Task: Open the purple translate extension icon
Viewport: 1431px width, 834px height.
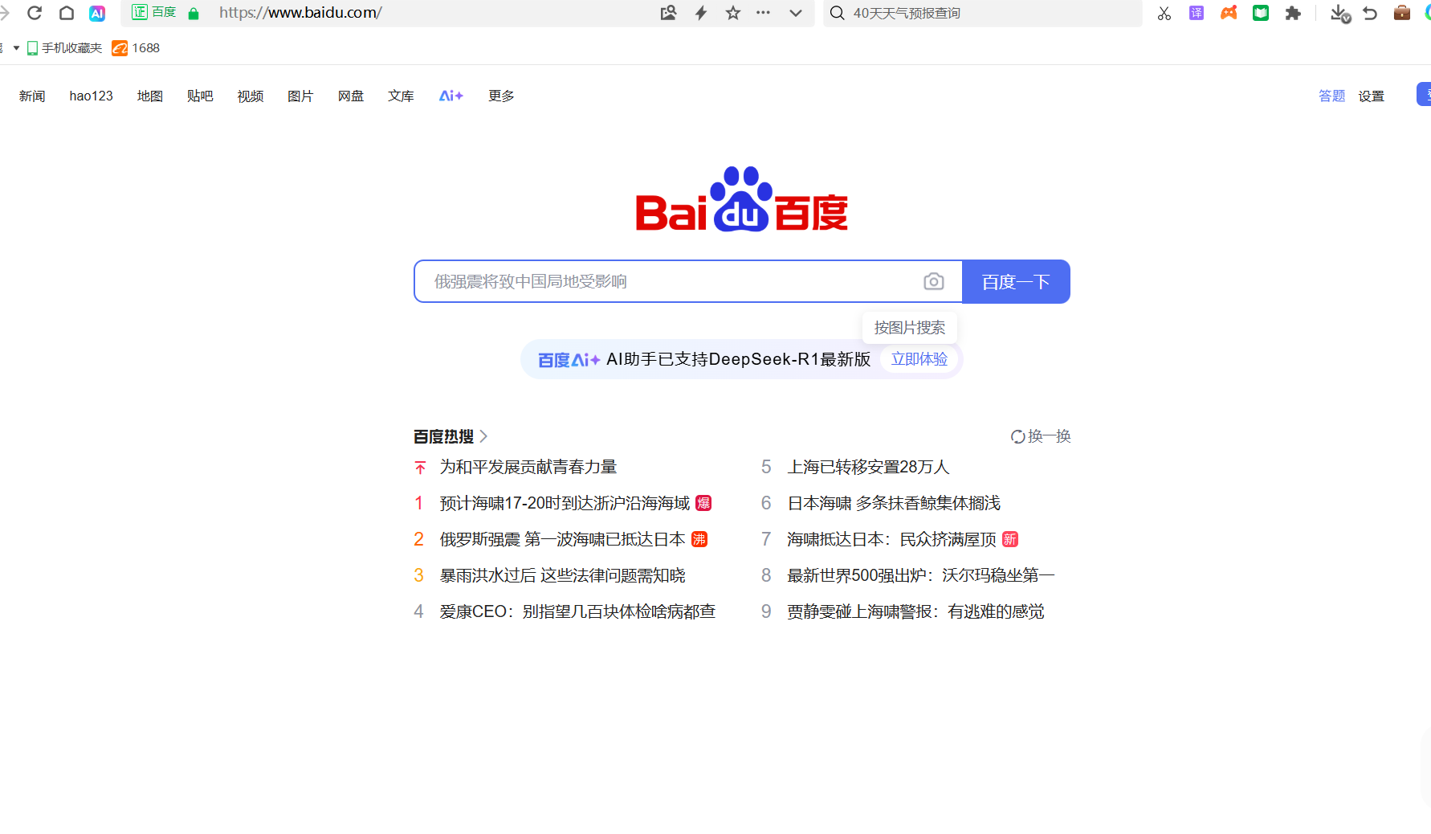Action: tap(1197, 13)
